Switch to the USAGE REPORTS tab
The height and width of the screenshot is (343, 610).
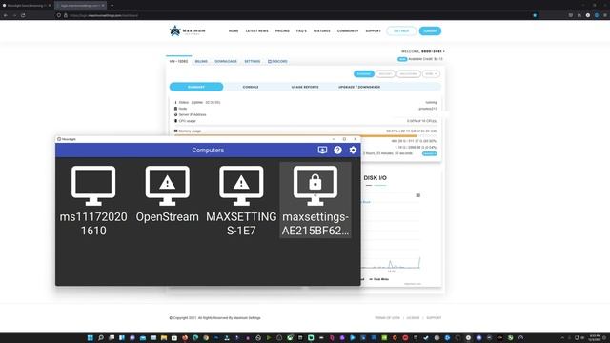(x=305, y=87)
